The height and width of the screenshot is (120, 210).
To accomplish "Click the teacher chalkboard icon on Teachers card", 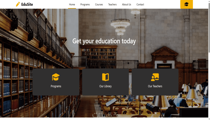I will (155, 77).
